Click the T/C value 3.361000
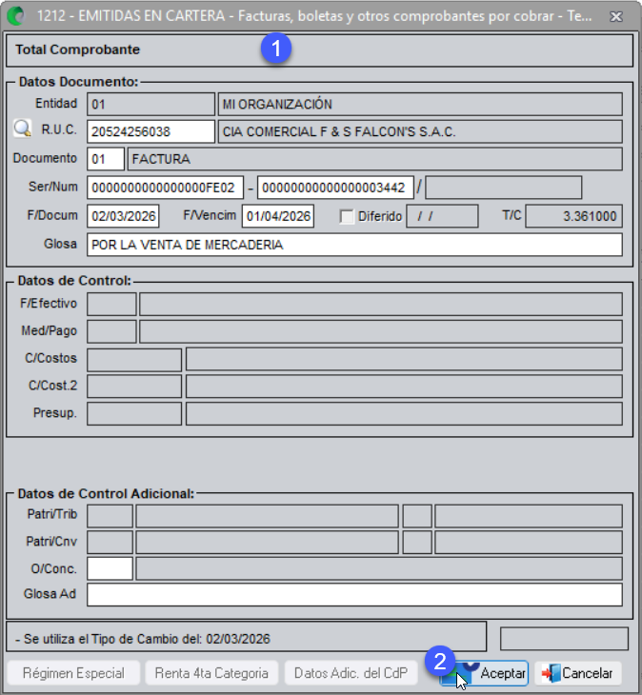 click(573, 216)
